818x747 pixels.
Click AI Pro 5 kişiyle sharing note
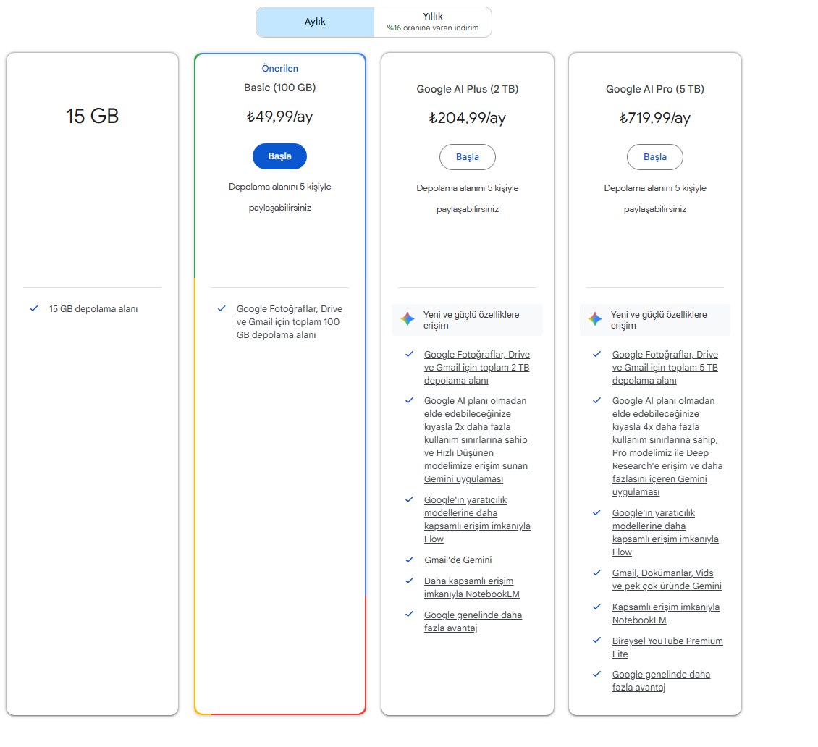pos(654,199)
